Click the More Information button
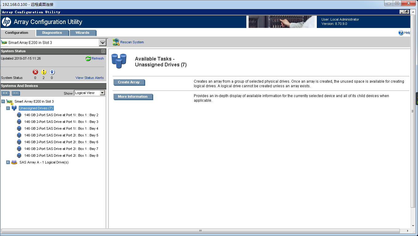The image size is (418, 236). tap(133, 96)
